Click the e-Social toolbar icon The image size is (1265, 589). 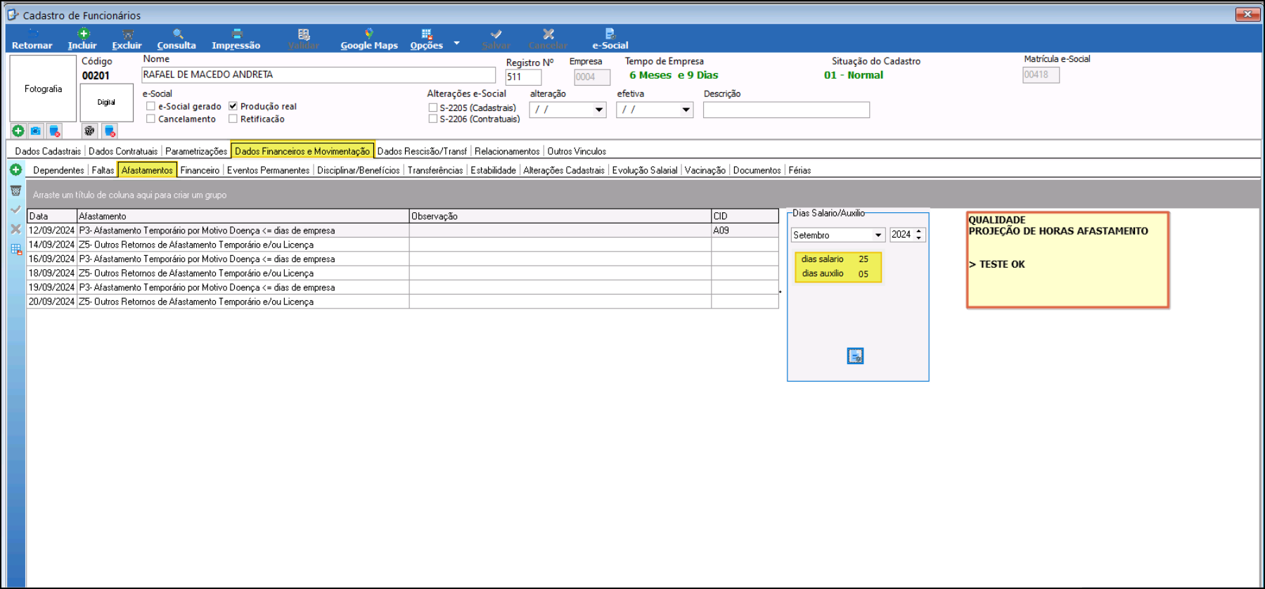click(610, 34)
